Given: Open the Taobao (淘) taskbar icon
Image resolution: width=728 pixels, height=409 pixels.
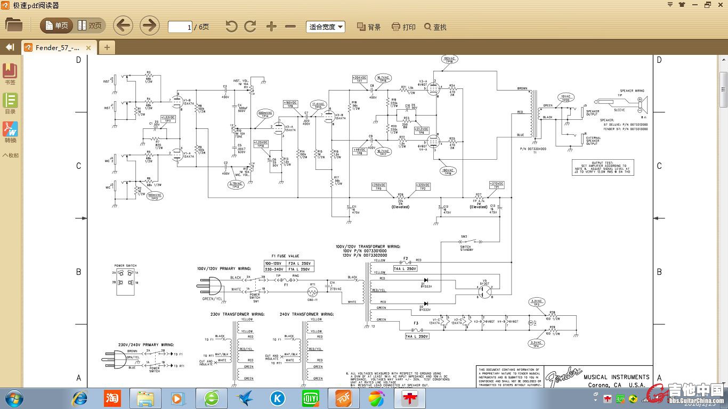Looking at the screenshot, I should (x=112, y=398).
